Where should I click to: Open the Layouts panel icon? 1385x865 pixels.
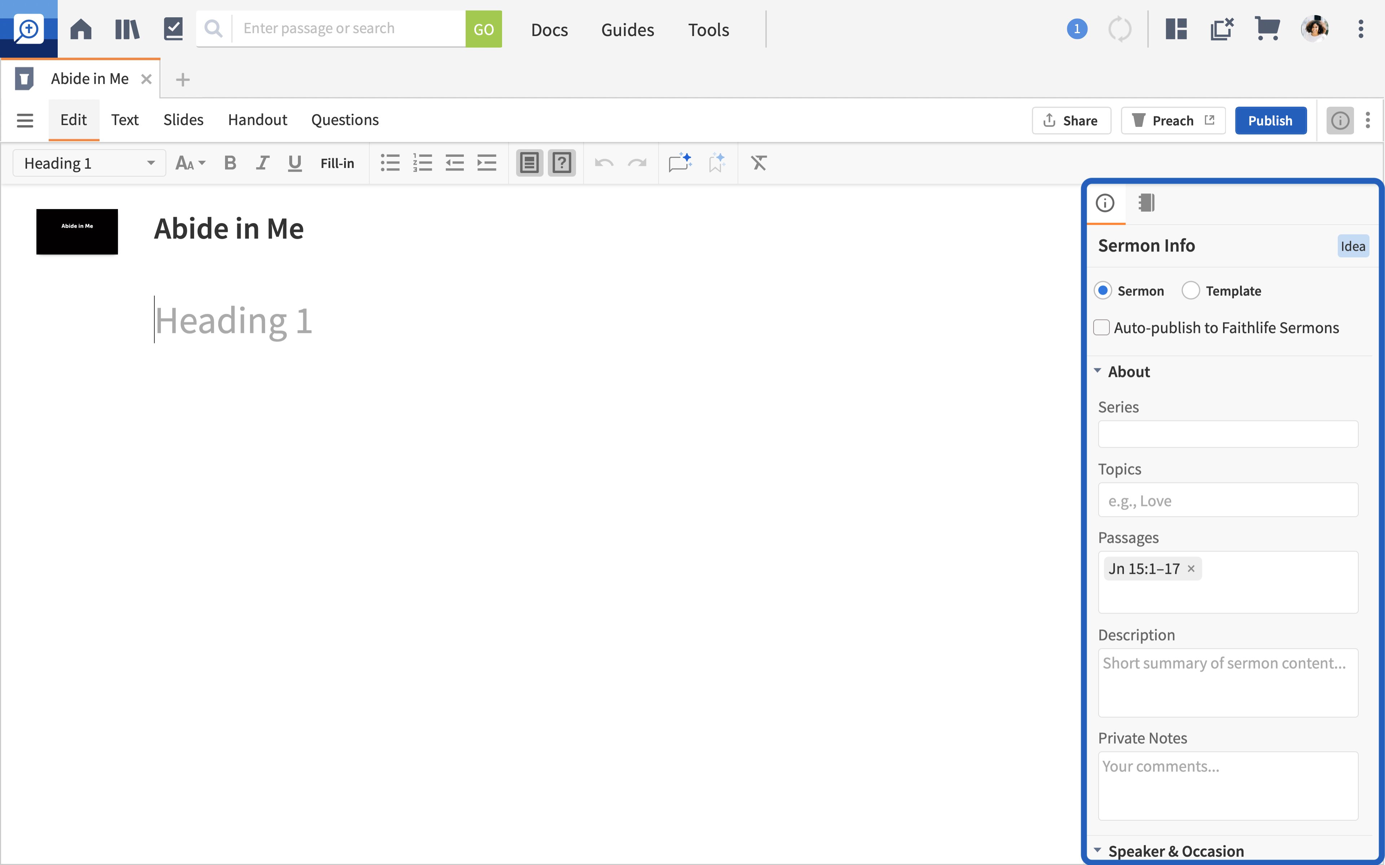(x=1176, y=28)
